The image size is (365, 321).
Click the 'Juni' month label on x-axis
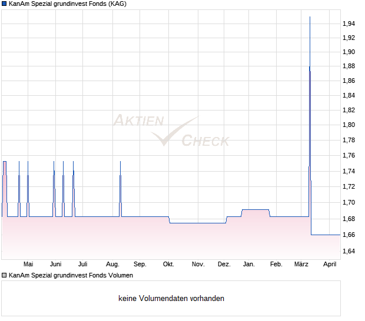56,264
